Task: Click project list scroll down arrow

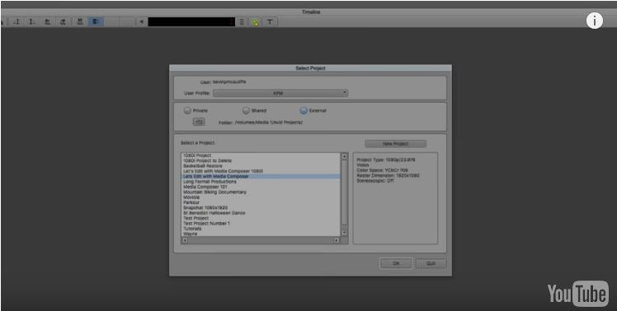Action: (x=344, y=233)
